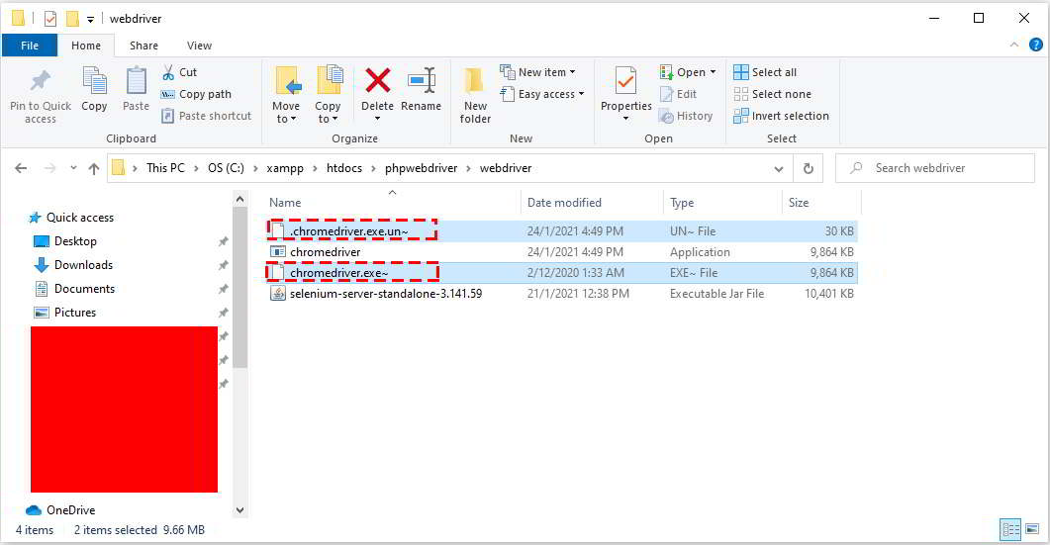
Task: Click phpwebdriver in address path
Action: (x=422, y=168)
